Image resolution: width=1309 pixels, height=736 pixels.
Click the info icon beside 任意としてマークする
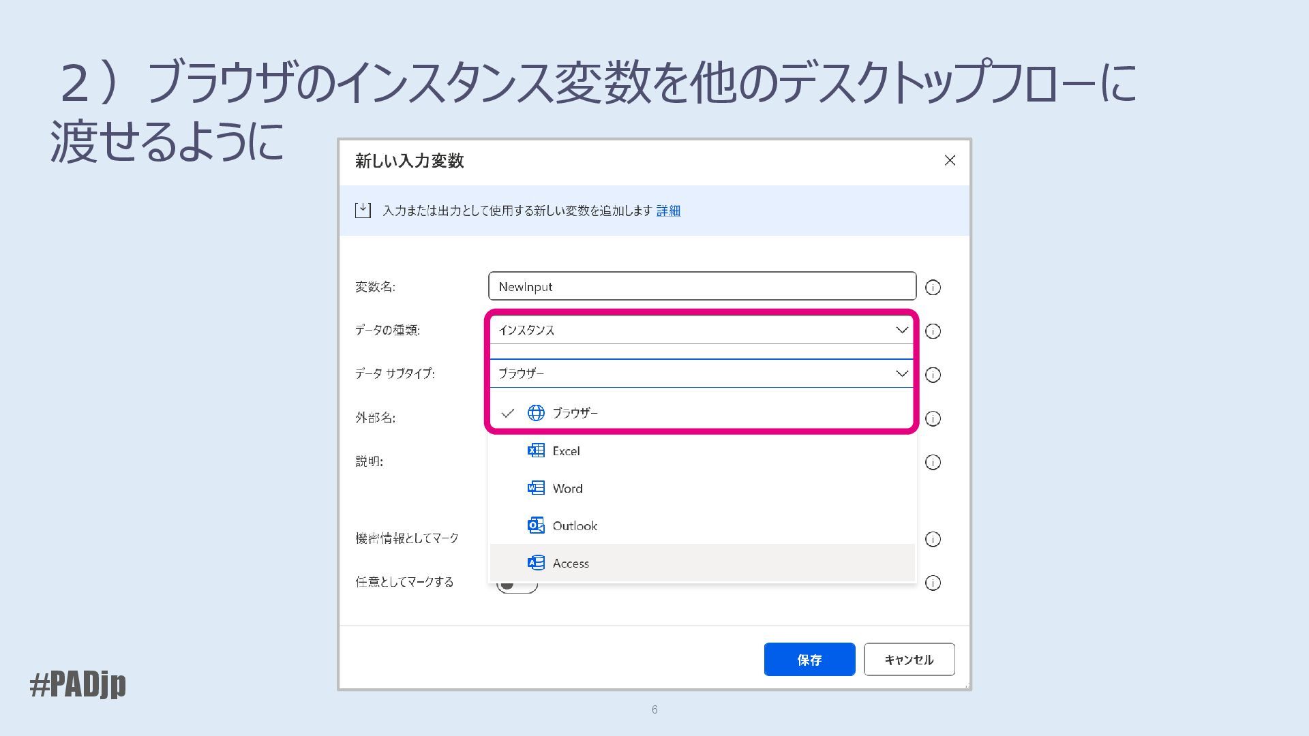click(x=933, y=583)
